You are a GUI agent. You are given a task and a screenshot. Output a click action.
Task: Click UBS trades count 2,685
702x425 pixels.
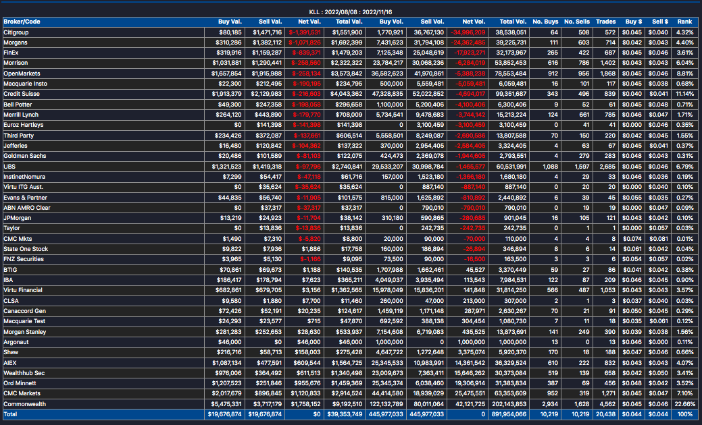(607, 166)
